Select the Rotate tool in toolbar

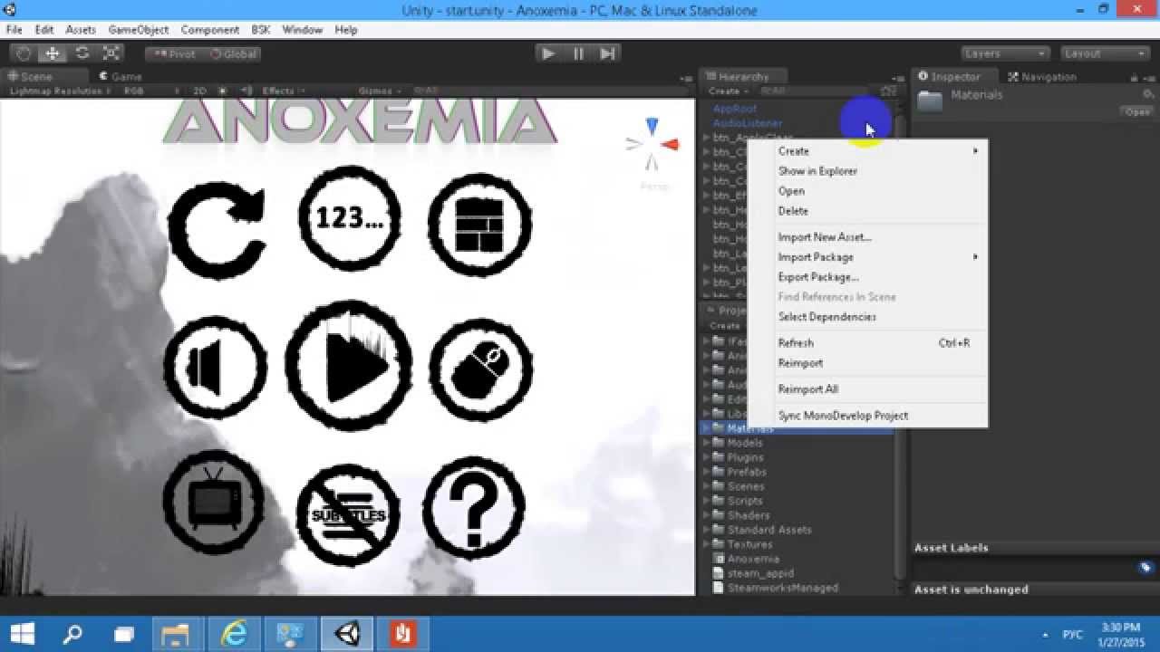coord(82,53)
